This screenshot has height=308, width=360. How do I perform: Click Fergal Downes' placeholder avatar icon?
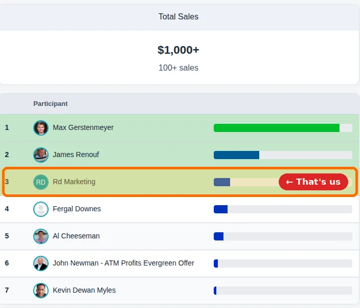41,209
